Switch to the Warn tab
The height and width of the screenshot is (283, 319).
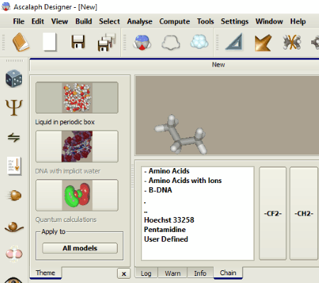coord(172,273)
